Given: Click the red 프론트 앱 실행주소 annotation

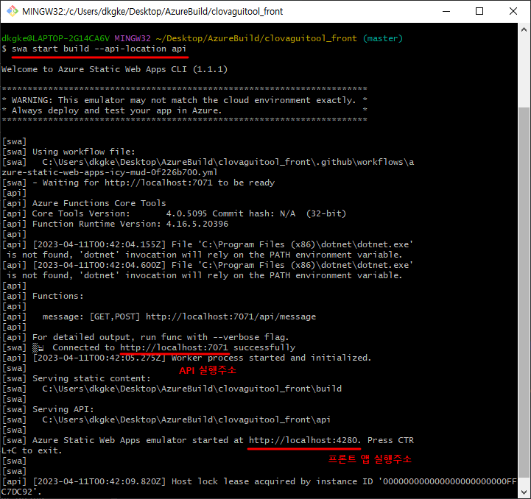Looking at the screenshot, I should [370, 459].
